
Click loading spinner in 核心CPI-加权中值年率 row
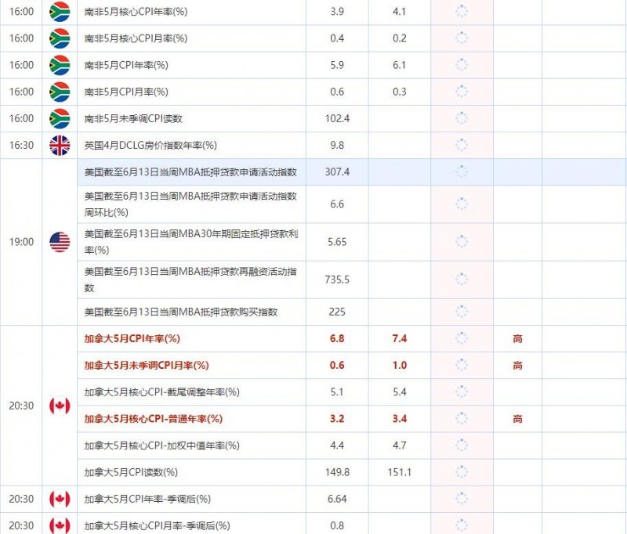tap(462, 446)
